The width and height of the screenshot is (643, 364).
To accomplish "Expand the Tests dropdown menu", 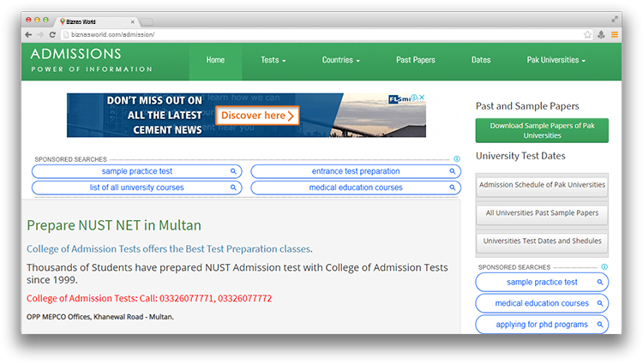I will [273, 60].
